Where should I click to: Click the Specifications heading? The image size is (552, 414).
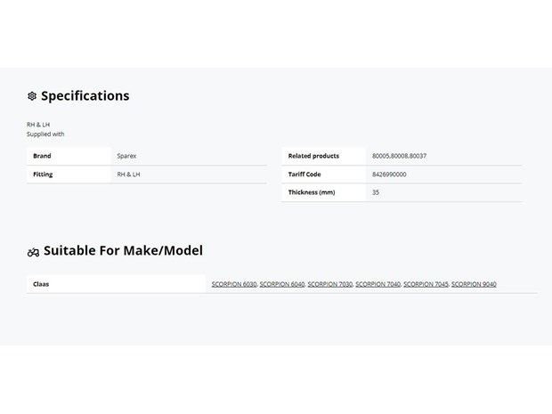tap(85, 96)
